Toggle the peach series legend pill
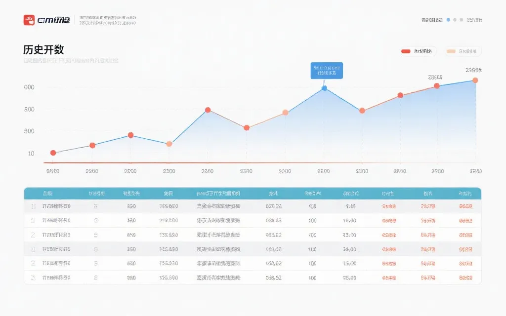 463,51
